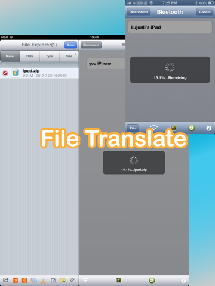Tap the share icon in bottom toolbar
Image resolution: width=215 pixels, height=286 pixels.
pyautogui.click(x=6, y=280)
